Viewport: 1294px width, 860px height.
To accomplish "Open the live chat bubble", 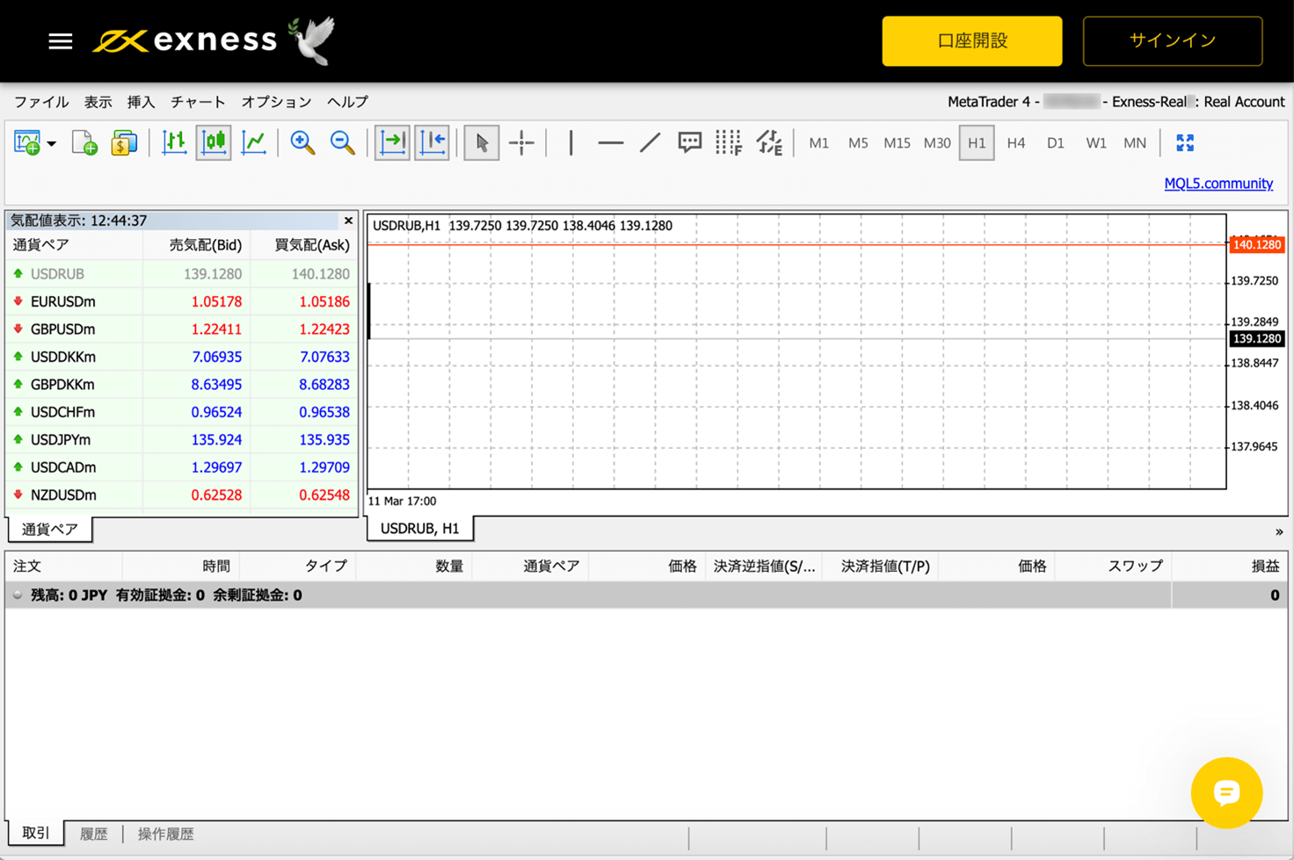I will 1227,792.
